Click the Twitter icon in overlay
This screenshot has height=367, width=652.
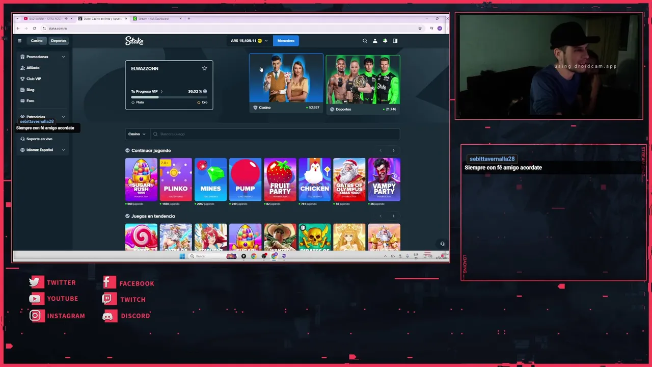click(x=37, y=282)
